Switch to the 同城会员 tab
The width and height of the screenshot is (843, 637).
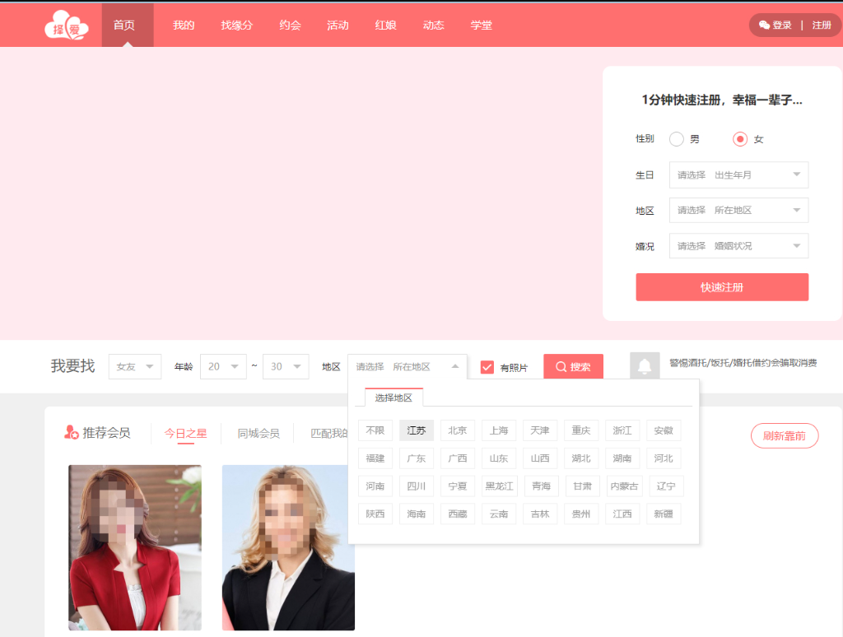(258, 434)
